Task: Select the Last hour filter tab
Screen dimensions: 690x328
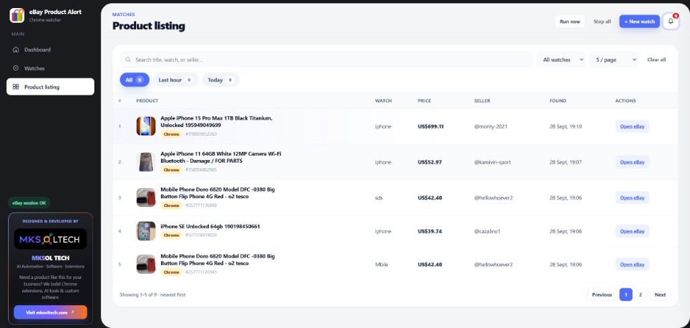Action: pyautogui.click(x=175, y=80)
